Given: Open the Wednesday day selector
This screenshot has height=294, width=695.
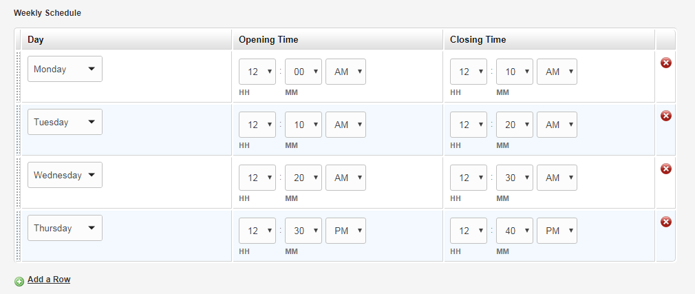Looking at the screenshot, I should point(65,175).
